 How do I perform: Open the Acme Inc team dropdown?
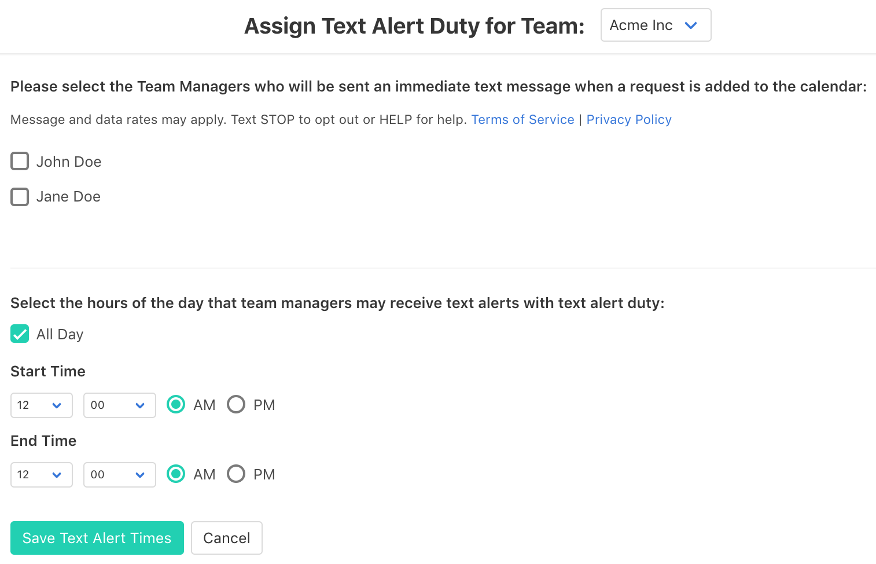656,25
